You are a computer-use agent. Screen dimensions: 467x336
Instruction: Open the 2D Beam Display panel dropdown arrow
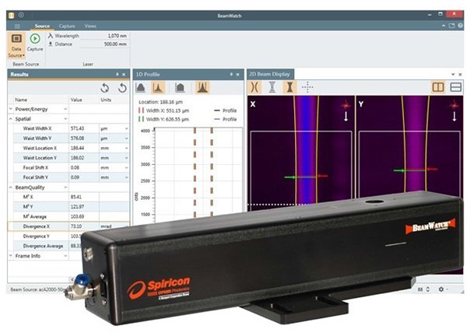tap(453, 75)
